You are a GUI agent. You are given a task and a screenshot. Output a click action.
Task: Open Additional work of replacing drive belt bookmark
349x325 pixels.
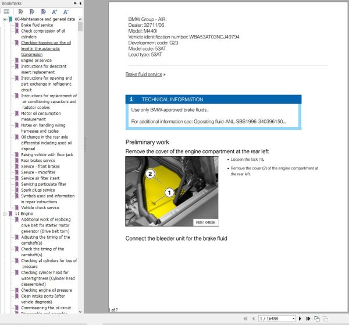[46, 225]
